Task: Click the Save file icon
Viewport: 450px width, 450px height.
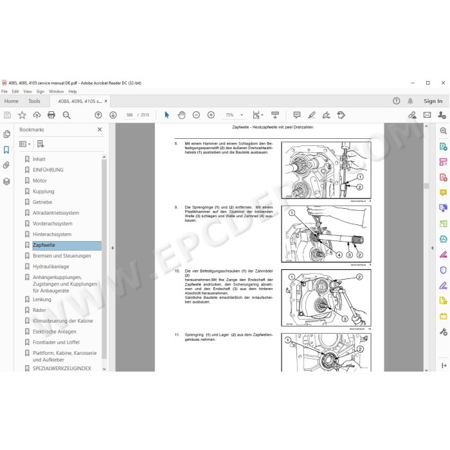Action: 7,115
